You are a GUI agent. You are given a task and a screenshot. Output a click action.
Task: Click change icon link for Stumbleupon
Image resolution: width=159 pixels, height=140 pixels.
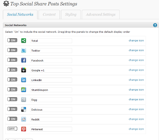coord(136,90)
